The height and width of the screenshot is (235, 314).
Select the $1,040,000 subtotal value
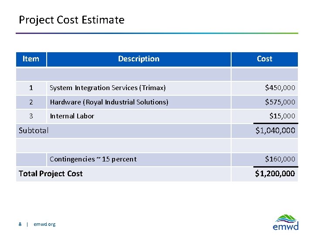tap(275, 131)
